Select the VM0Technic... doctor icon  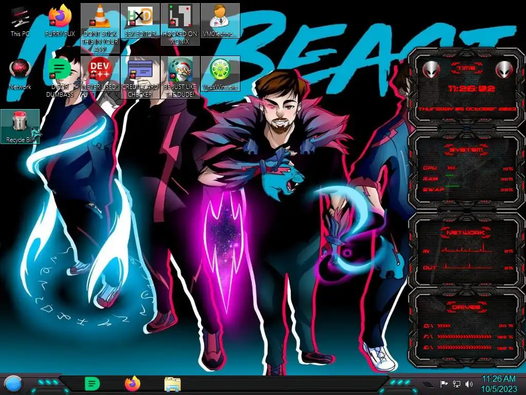click(x=220, y=21)
